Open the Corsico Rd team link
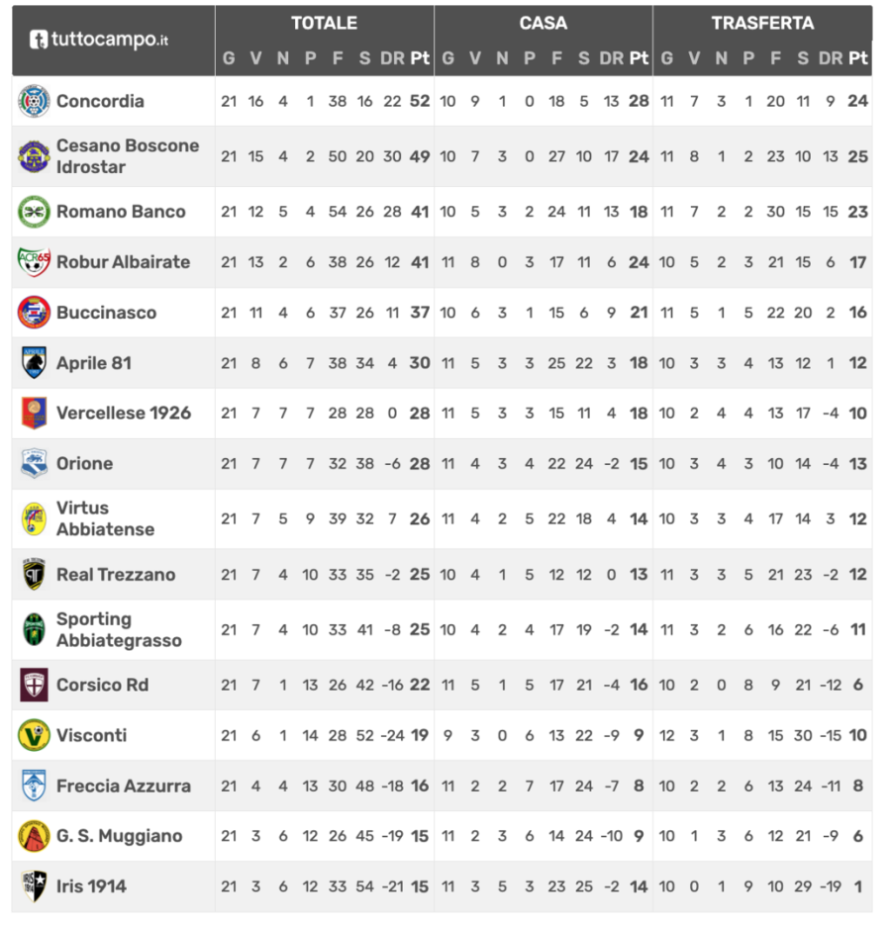 103,685
